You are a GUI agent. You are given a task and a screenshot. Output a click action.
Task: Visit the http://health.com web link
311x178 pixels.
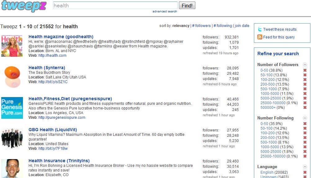(x=52, y=56)
